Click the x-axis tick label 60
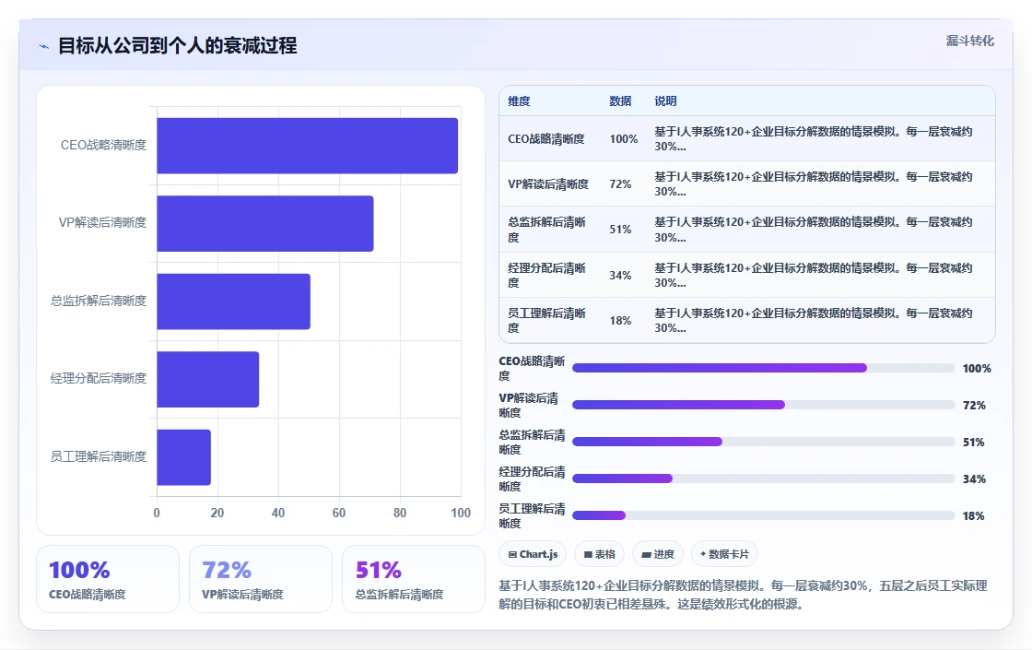This screenshot has height=650, width=1032. point(339,513)
